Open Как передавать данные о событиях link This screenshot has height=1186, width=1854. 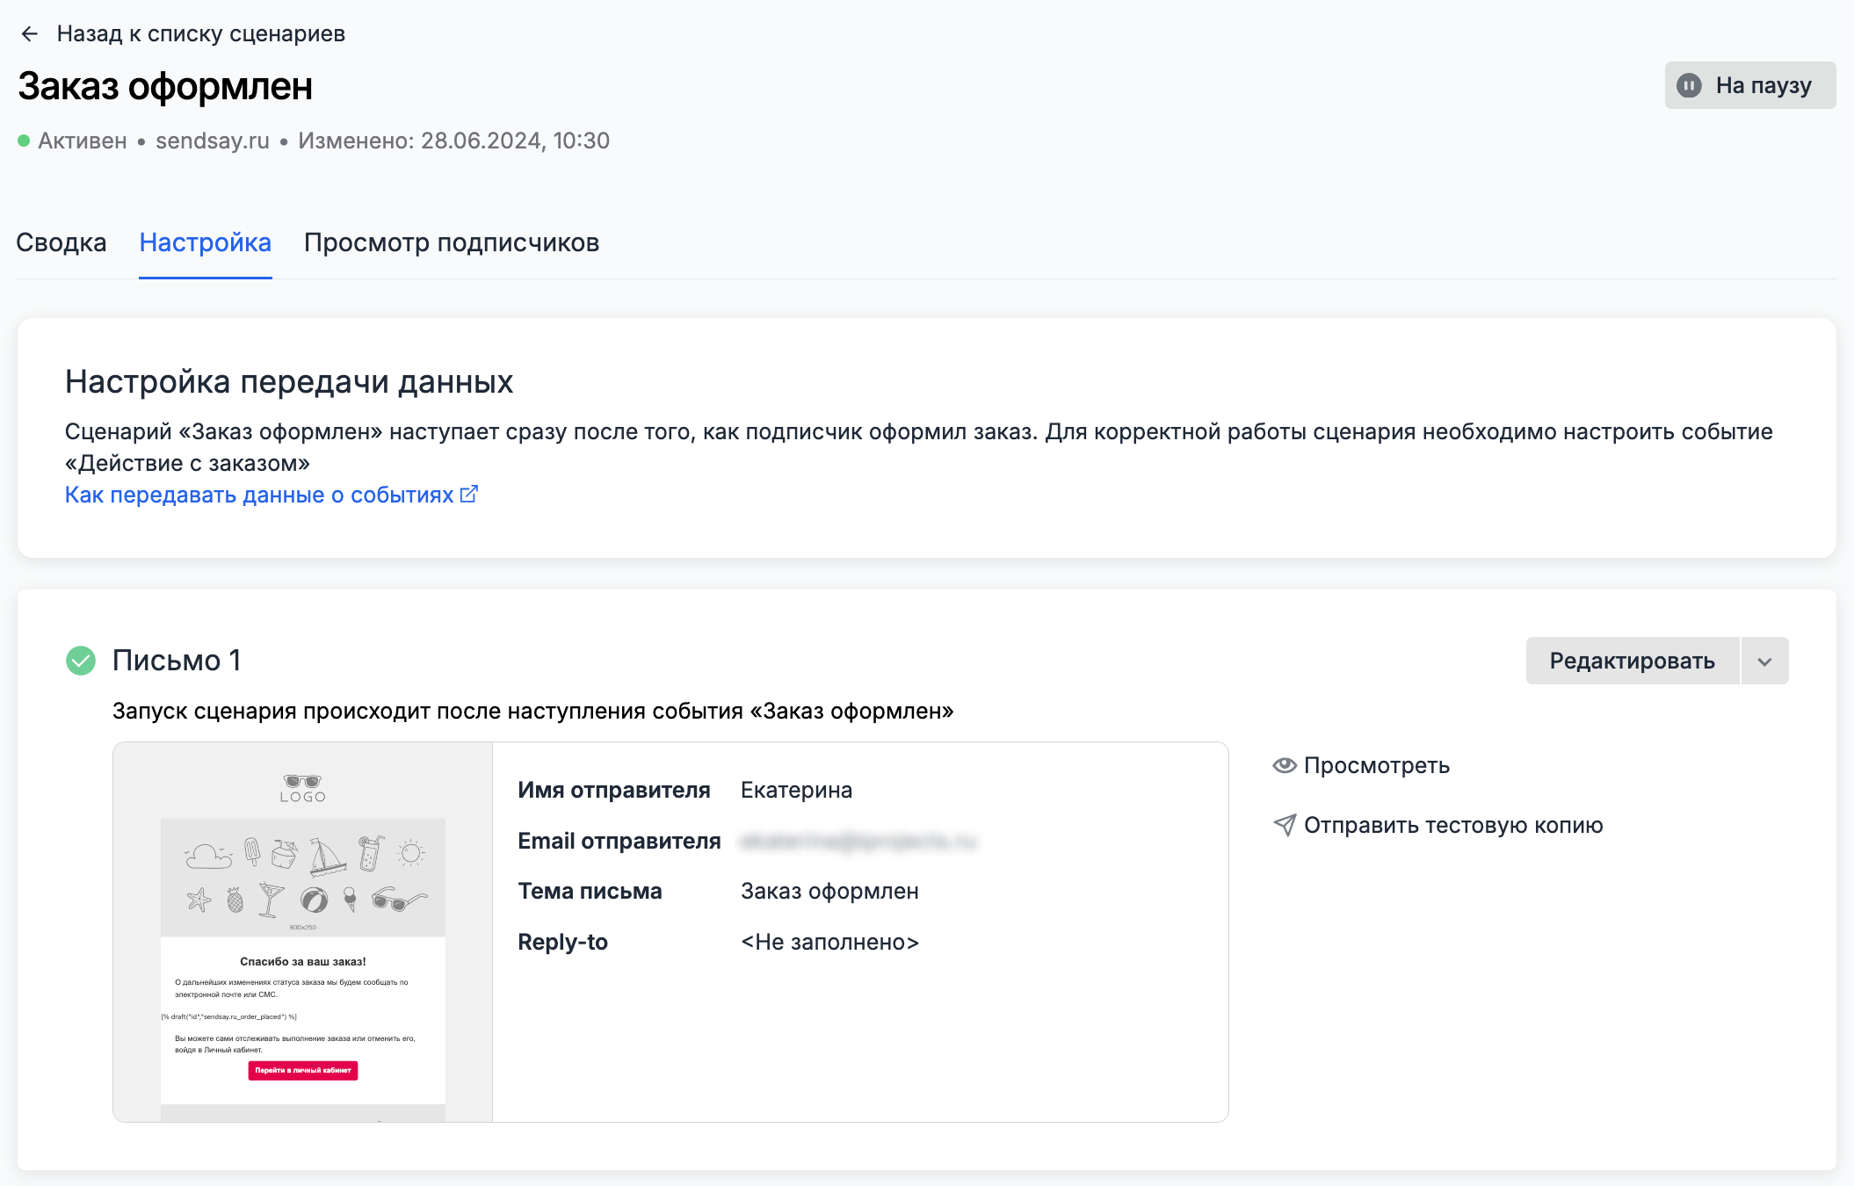tap(259, 495)
